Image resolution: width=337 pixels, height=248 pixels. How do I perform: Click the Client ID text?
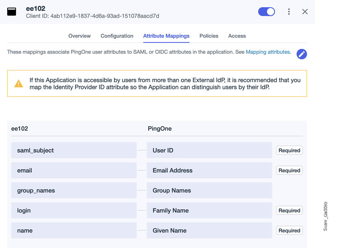point(92,16)
